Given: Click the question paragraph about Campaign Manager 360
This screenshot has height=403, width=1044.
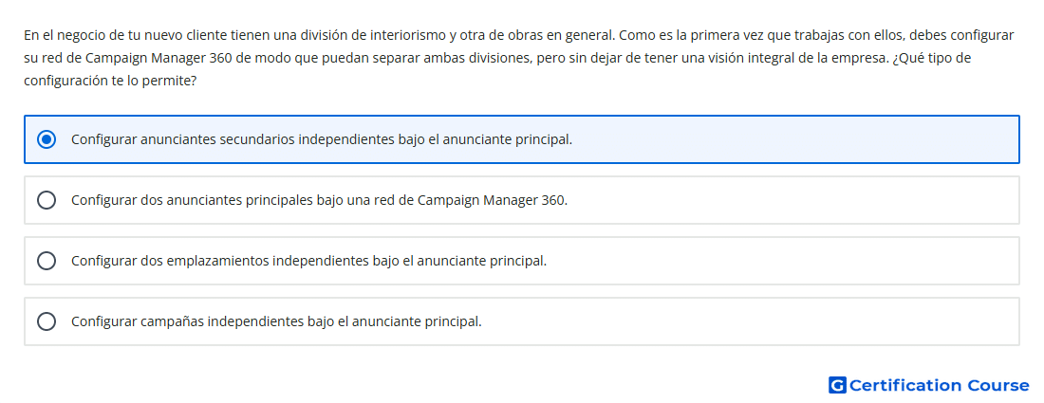Looking at the screenshot, I should (x=519, y=58).
